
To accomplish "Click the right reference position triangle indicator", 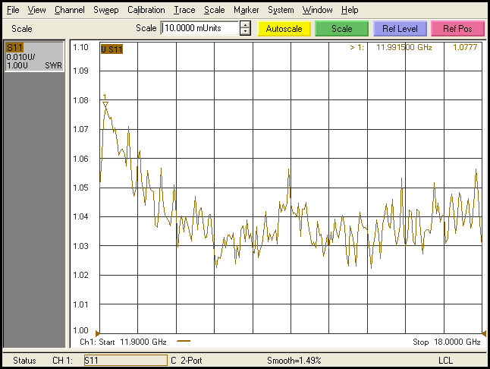I will coord(483,333).
